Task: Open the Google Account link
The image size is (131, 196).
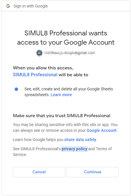Action: point(102,130)
